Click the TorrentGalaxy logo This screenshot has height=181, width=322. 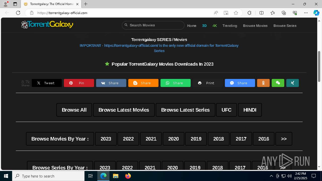[x=47, y=25]
